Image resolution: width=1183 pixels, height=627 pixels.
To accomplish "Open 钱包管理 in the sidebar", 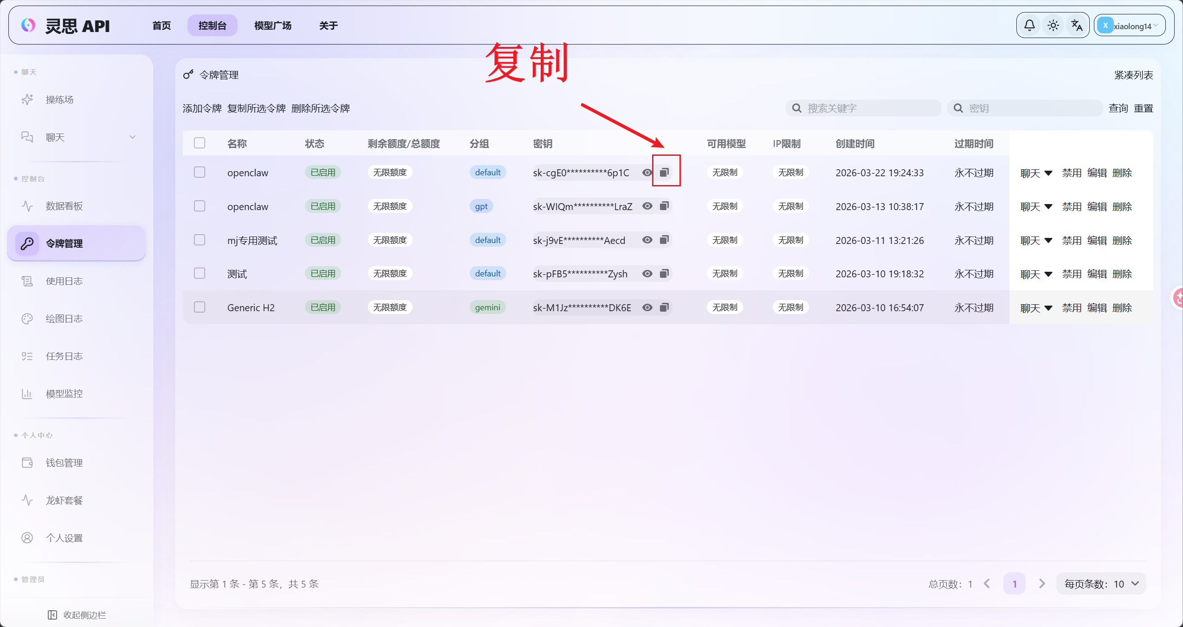I will (x=77, y=463).
